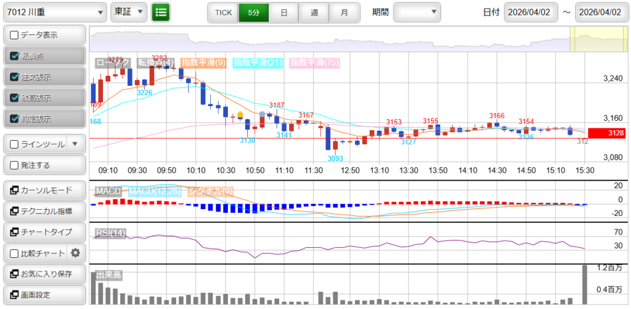Click お気に入り保存 to save favorite
631x309 pixels.
[x=44, y=274]
